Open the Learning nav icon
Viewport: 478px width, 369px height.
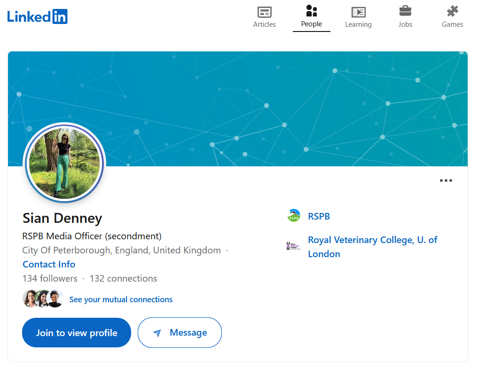[358, 12]
